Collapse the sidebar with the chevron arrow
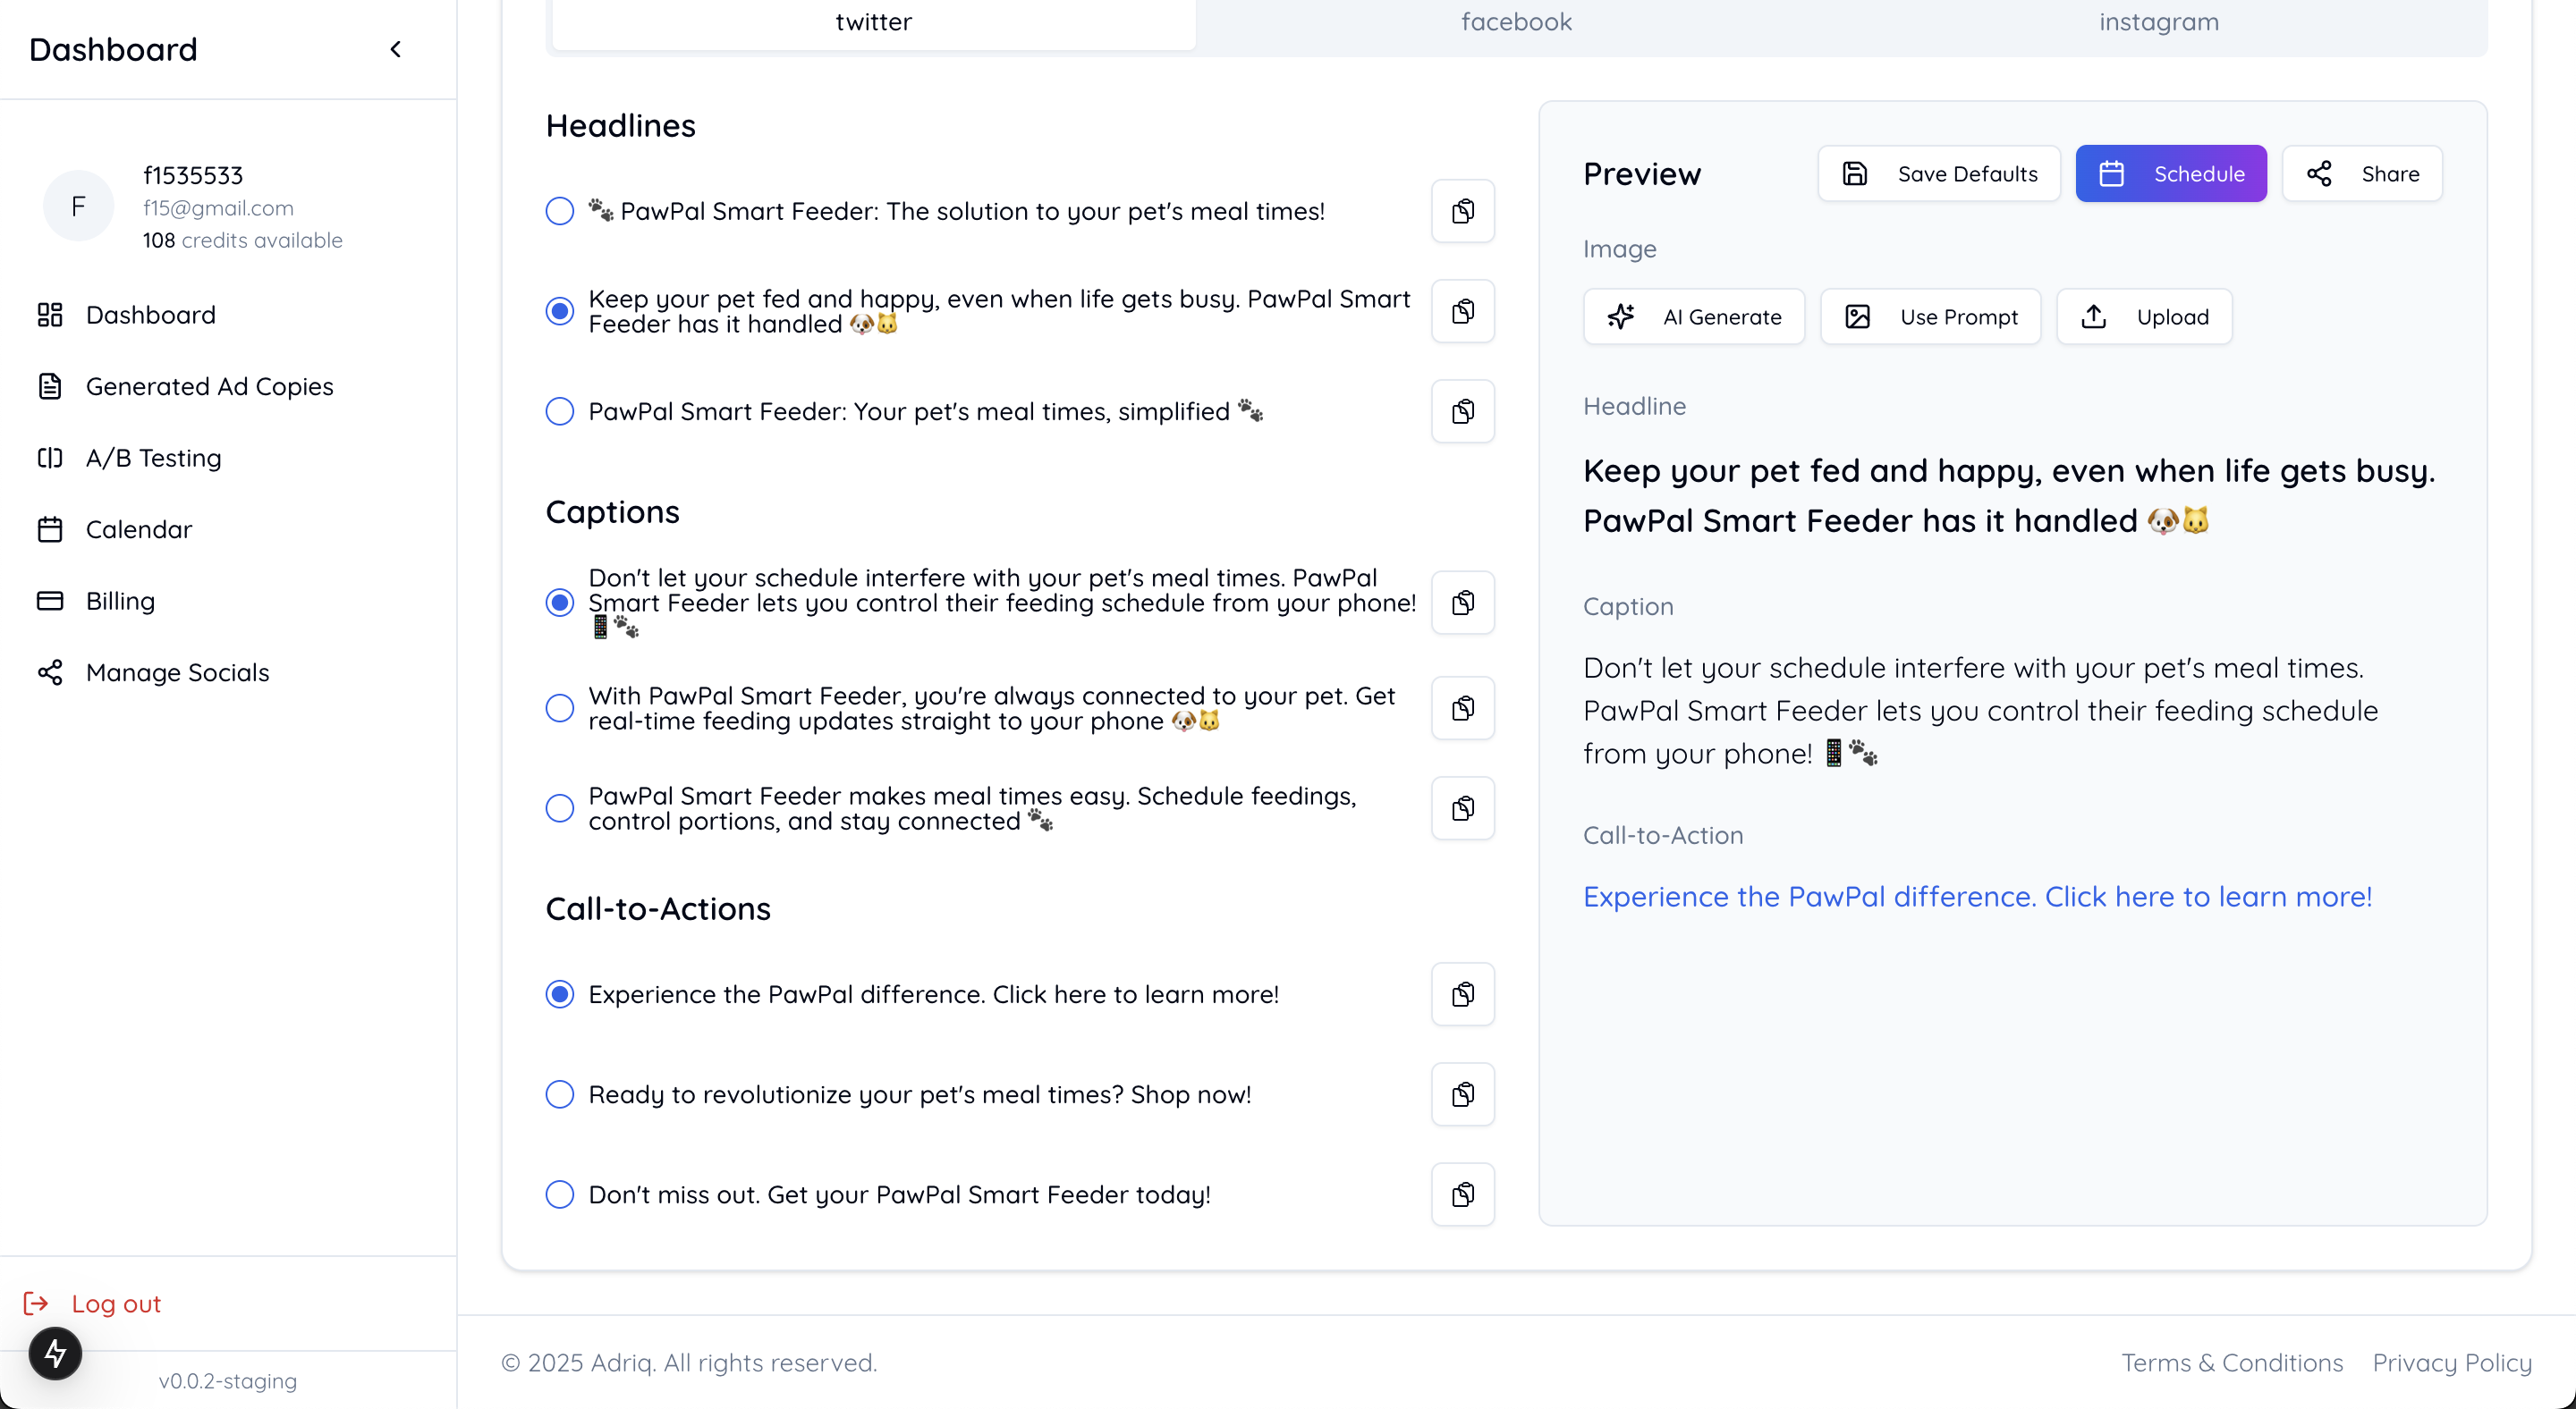 pyautogui.click(x=396, y=49)
